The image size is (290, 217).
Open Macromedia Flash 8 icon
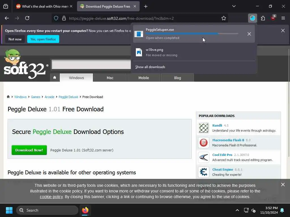204,142
